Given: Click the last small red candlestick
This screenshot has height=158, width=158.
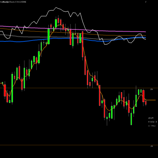Looking at the screenshot, I should tap(146, 103).
